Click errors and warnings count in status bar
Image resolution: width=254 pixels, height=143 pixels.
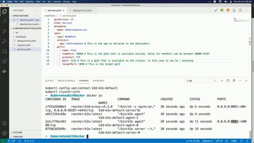pyautogui.click(x=29, y=141)
